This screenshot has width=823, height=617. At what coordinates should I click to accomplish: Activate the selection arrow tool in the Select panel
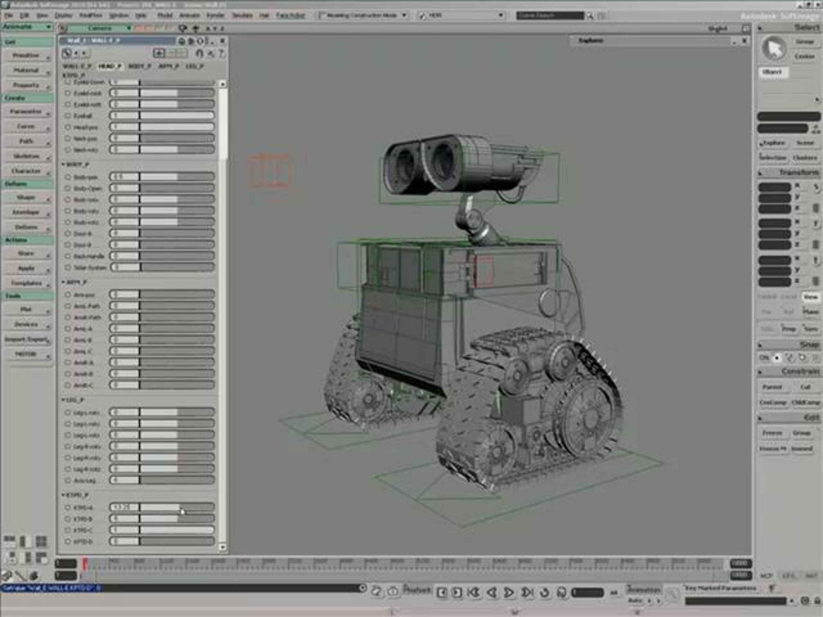click(774, 49)
